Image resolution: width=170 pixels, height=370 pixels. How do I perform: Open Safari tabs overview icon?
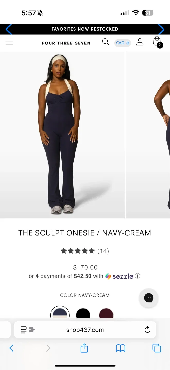click(x=157, y=348)
